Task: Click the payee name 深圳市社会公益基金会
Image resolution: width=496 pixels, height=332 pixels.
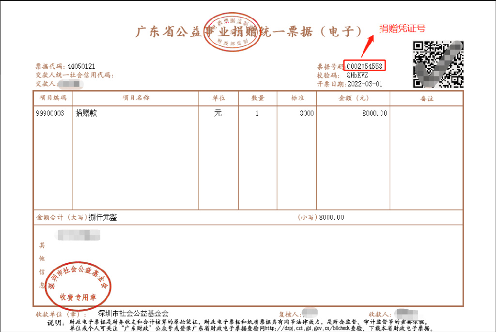Action: (x=133, y=313)
